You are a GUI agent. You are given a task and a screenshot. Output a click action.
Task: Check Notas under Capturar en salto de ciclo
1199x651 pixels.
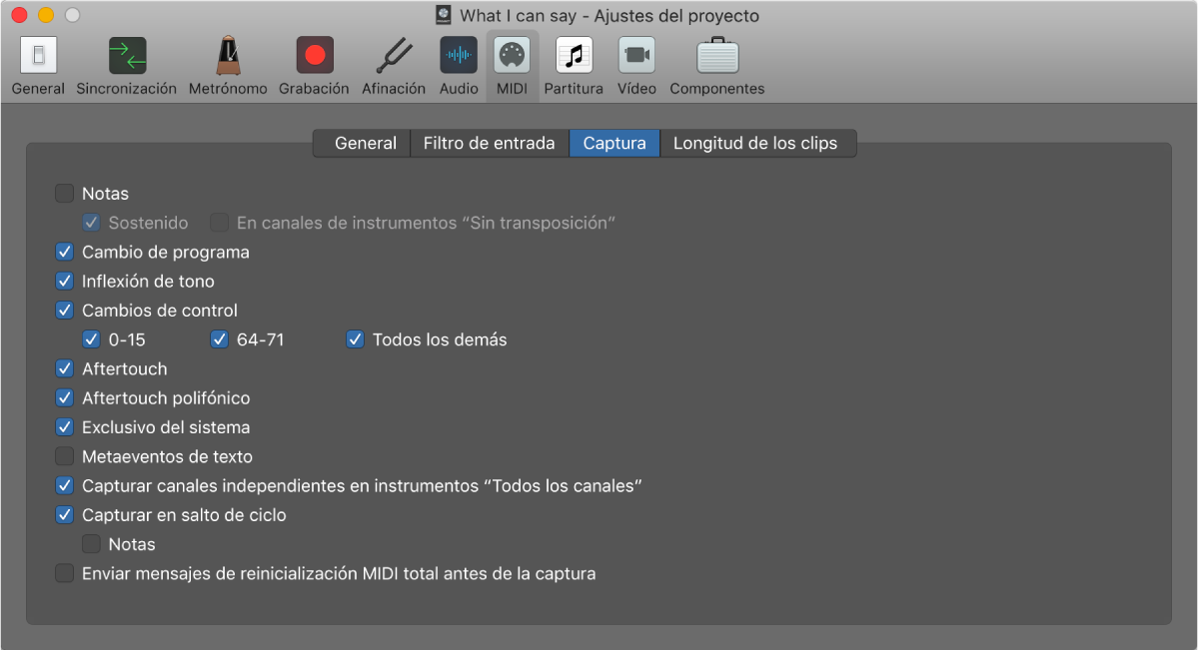[91, 544]
